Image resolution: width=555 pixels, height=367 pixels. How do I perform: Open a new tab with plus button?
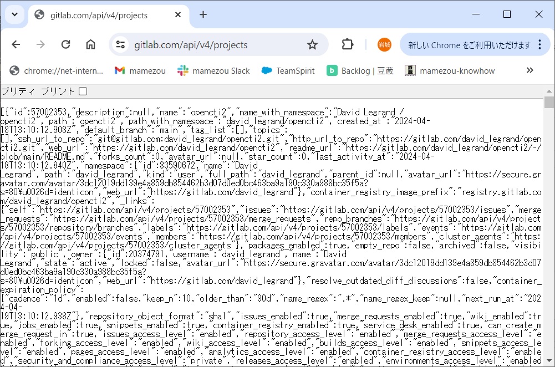pyautogui.click(x=203, y=14)
